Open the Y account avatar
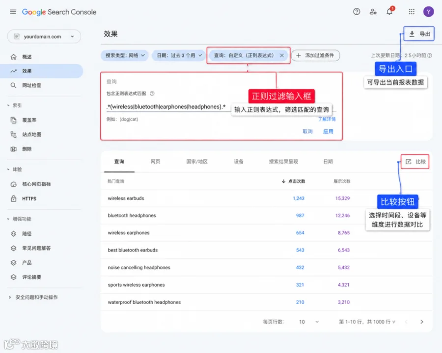Image resolution: width=442 pixels, height=353 pixels. (x=428, y=12)
